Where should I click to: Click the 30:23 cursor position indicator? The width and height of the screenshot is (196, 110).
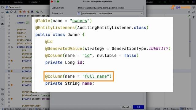tap(157, 109)
